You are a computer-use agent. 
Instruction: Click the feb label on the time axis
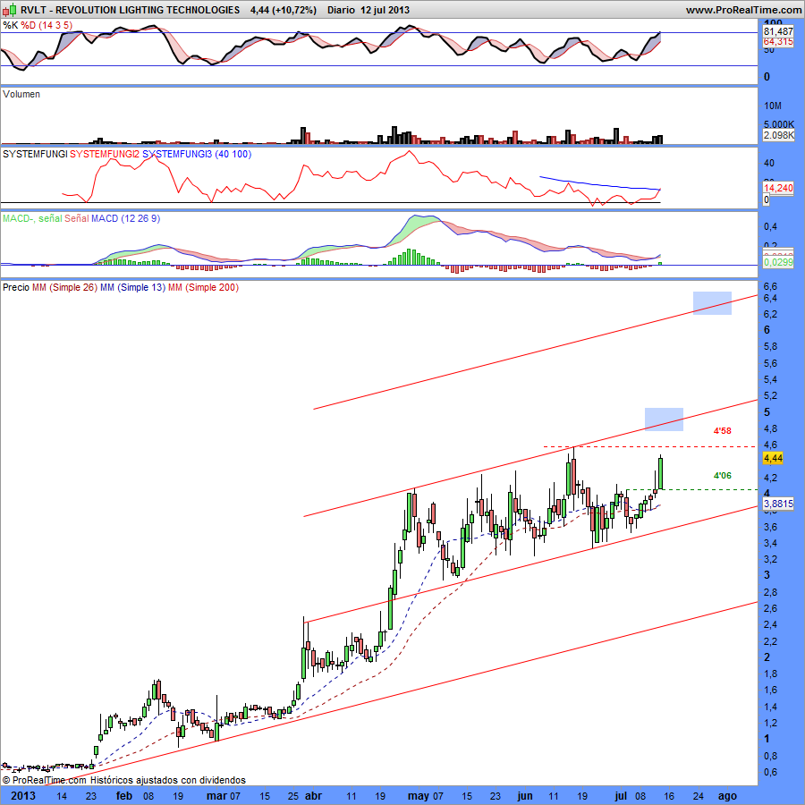124,796
